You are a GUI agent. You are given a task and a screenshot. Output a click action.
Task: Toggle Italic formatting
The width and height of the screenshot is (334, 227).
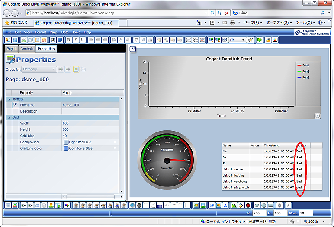click(x=75, y=40)
